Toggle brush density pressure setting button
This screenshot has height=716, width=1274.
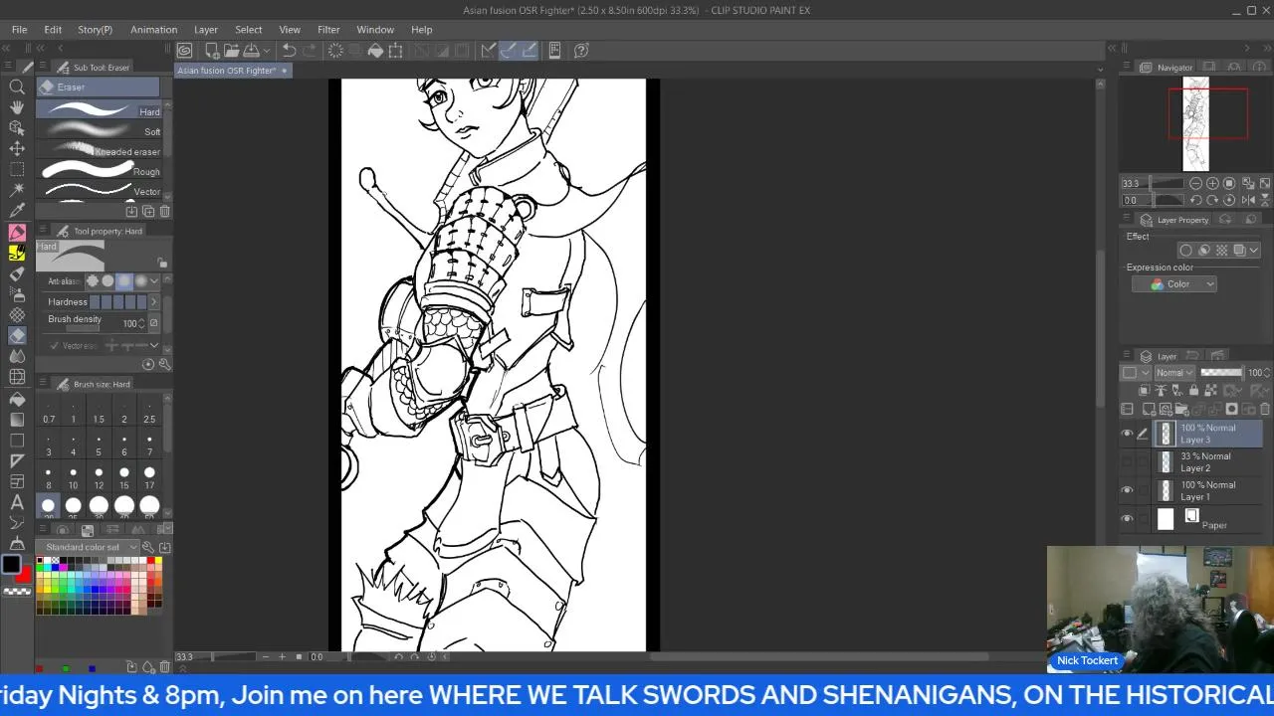pyautogui.click(x=152, y=323)
